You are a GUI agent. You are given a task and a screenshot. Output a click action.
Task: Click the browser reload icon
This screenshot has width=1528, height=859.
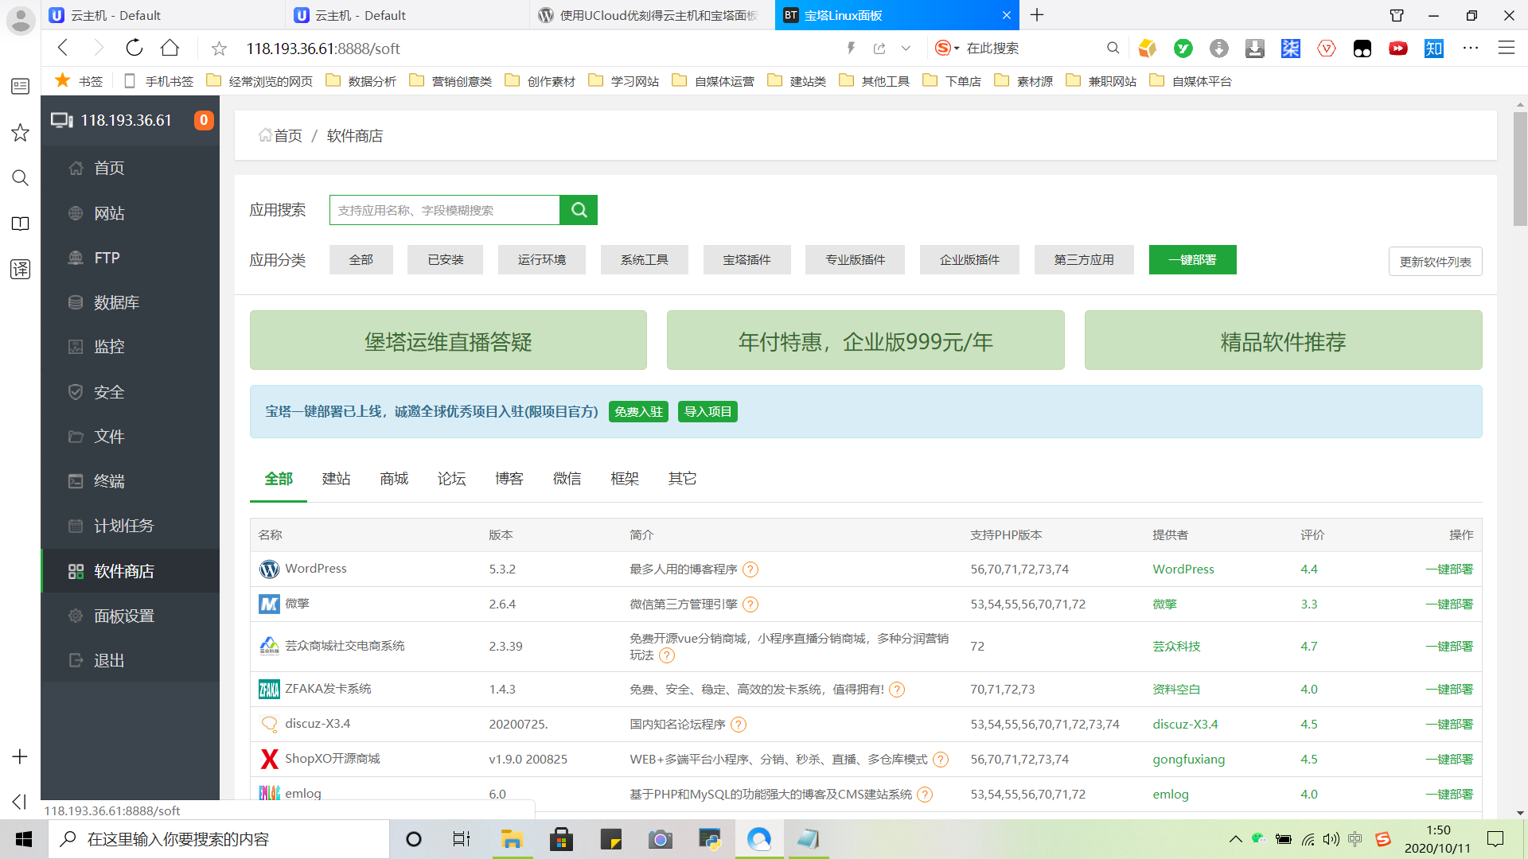pyautogui.click(x=134, y=49)
